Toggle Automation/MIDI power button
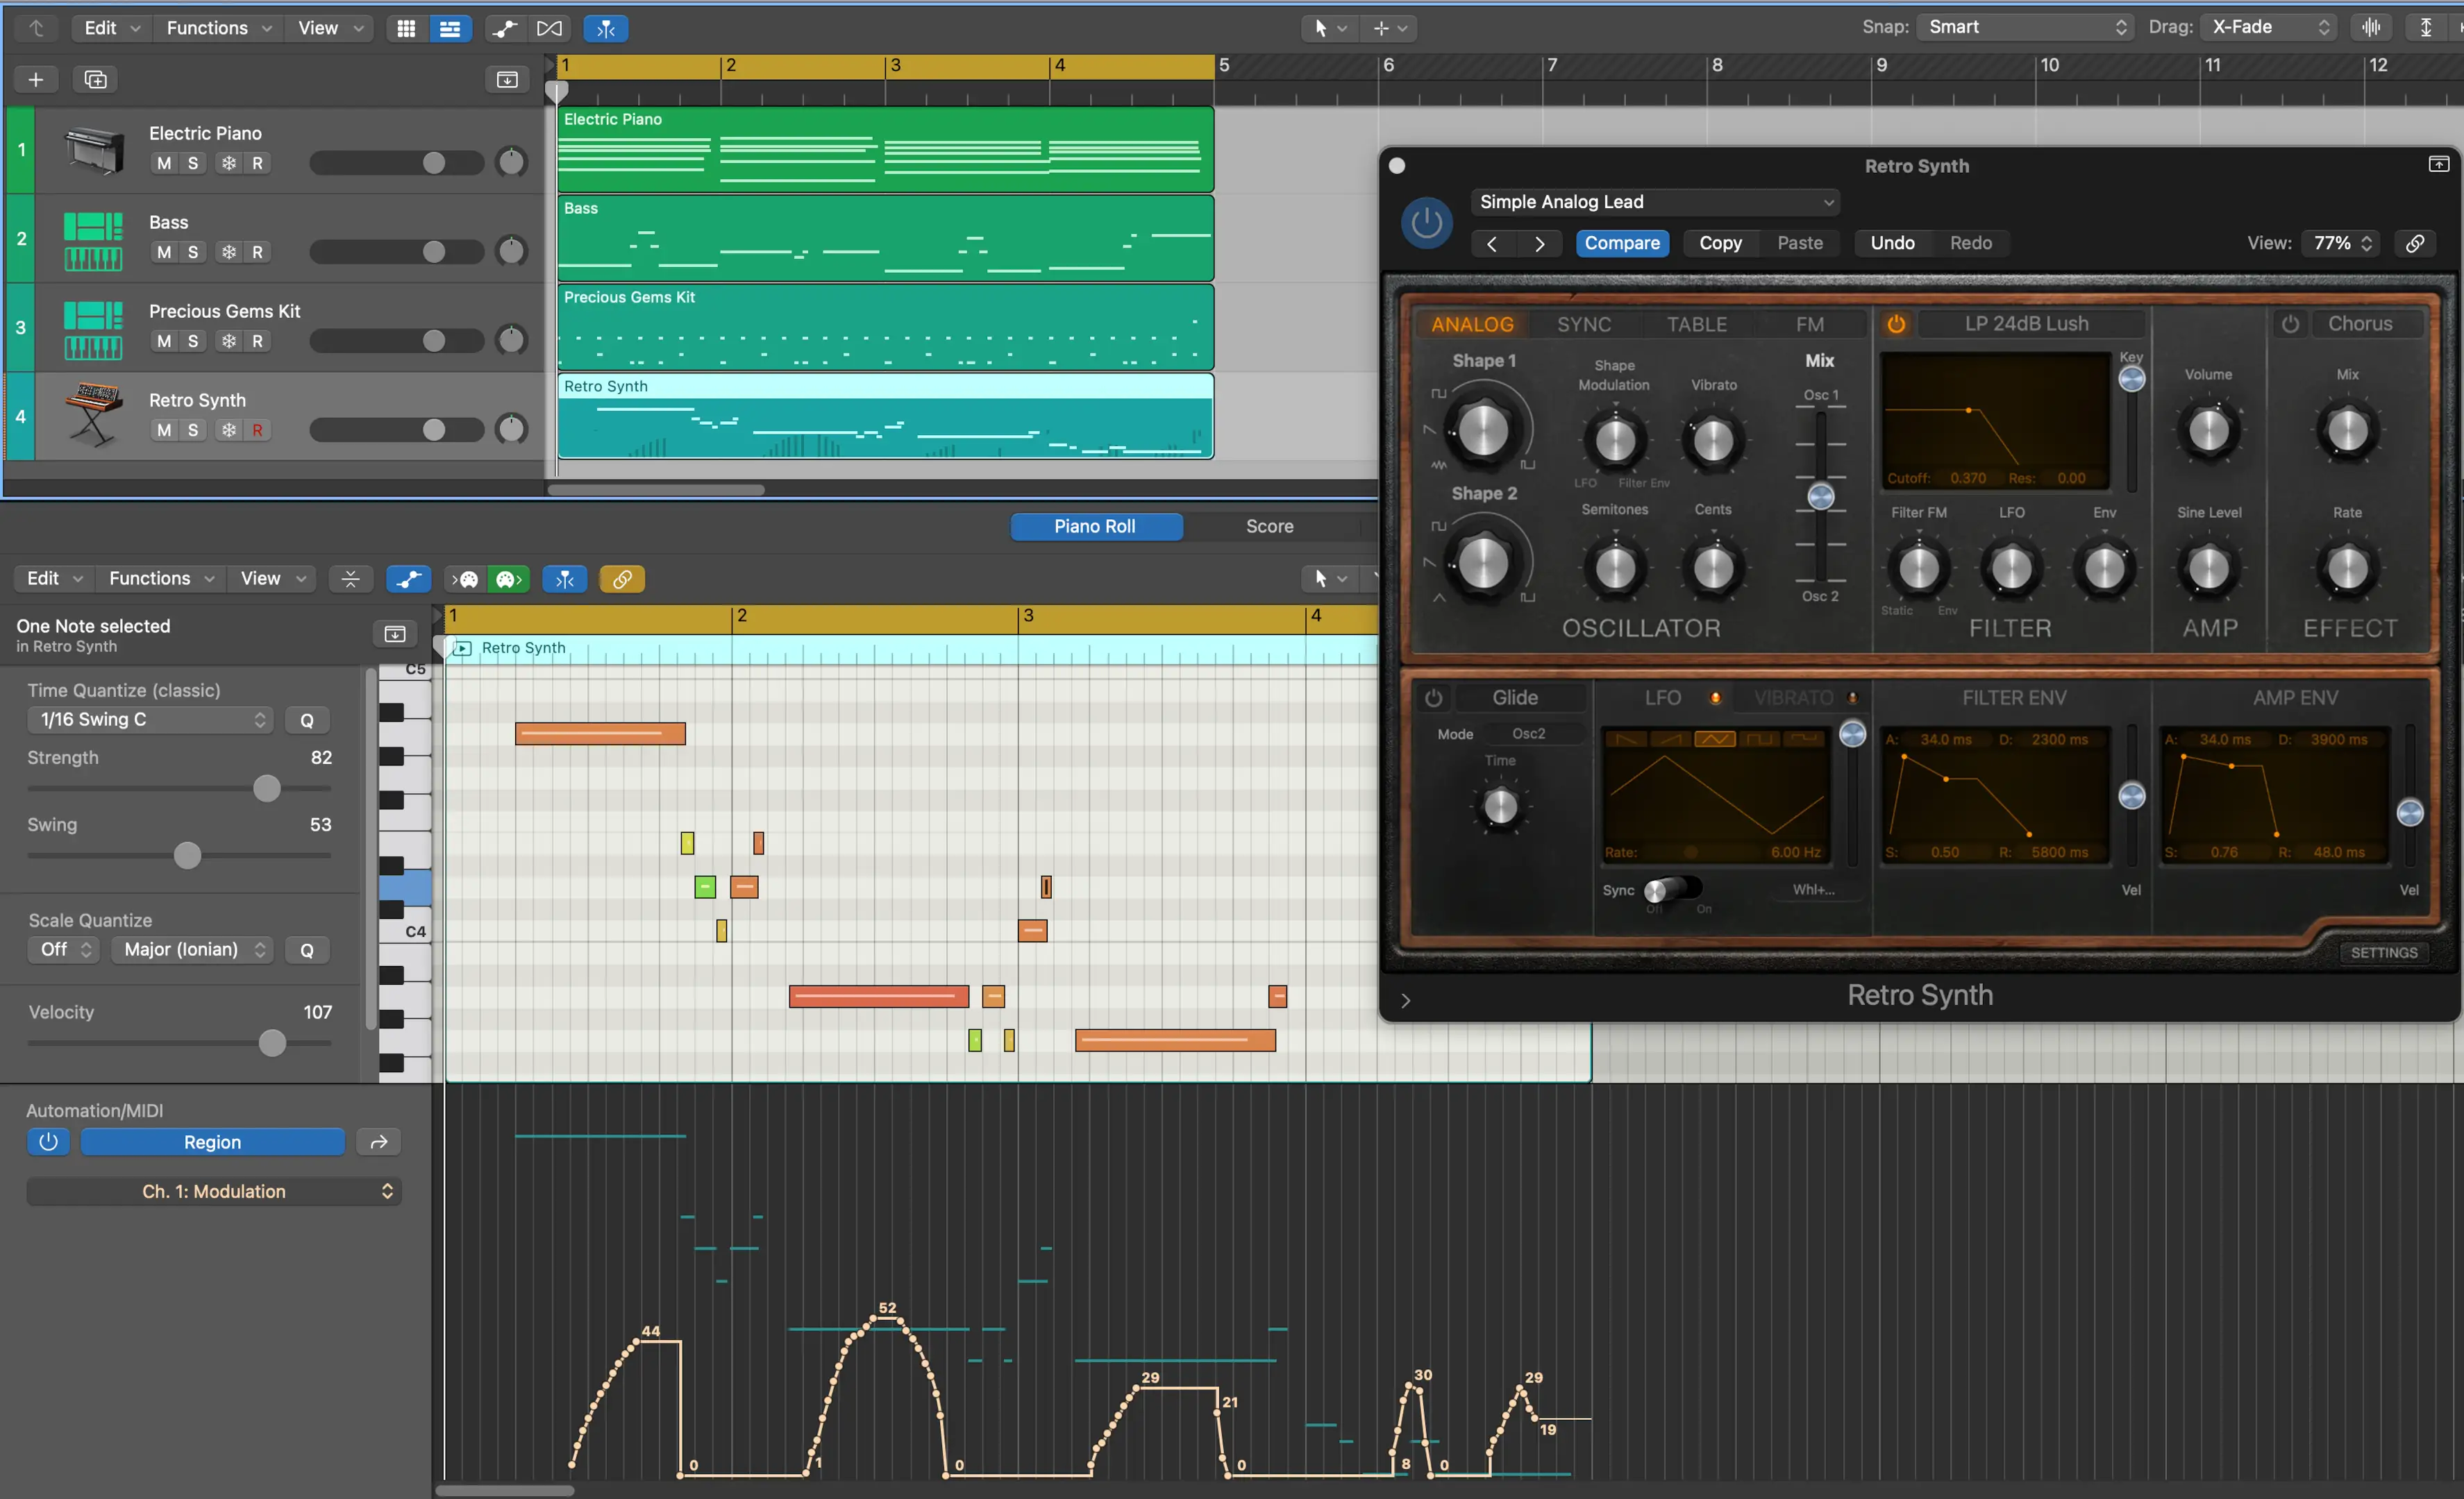 (48, 1141)
